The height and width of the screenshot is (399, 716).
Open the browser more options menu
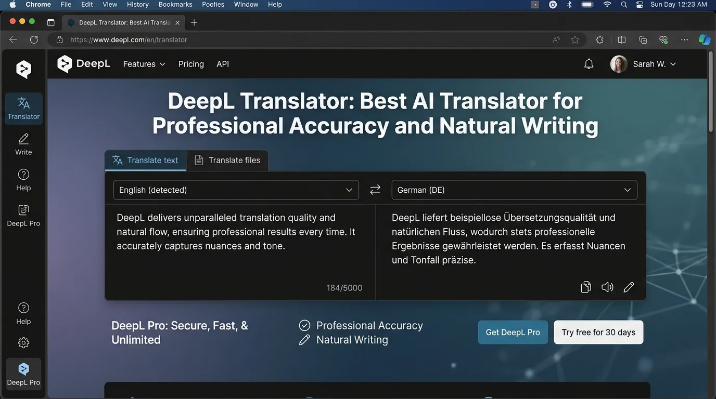pos(685,39)
